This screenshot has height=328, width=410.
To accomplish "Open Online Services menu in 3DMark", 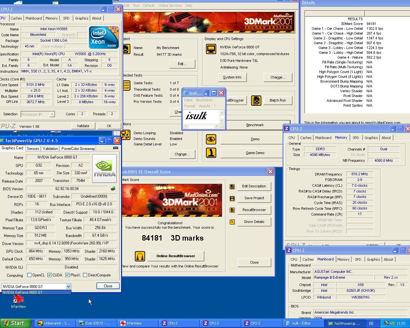I will pyautogui.click(x=170, y=5).
